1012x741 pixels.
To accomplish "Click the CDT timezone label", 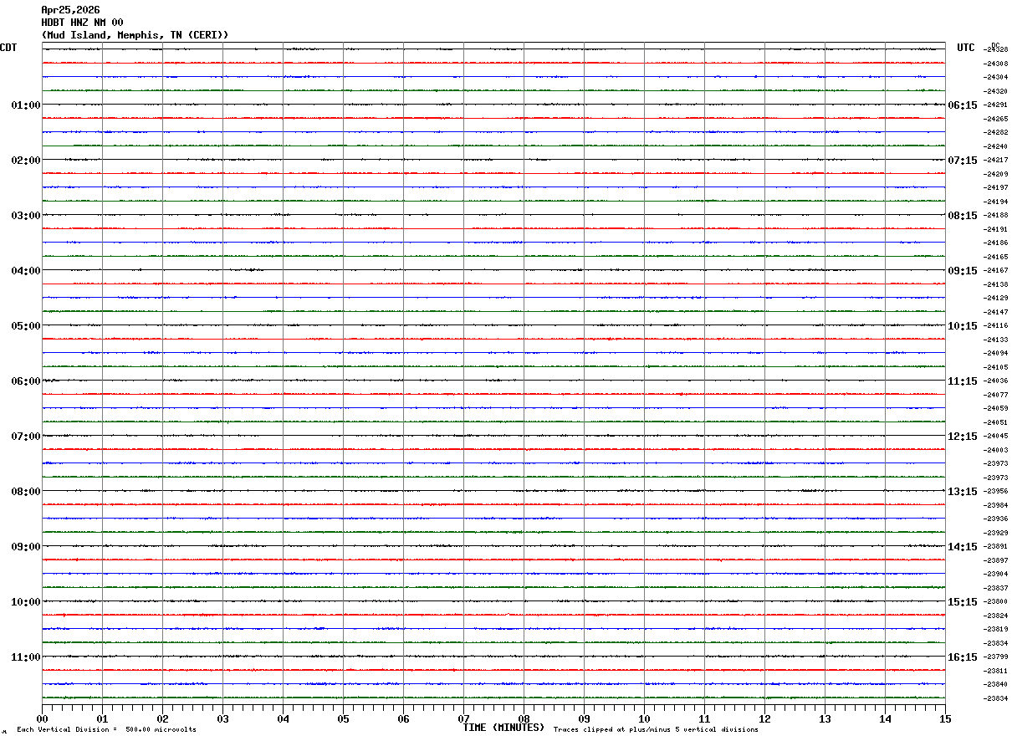I will click(x=8, y=48).
